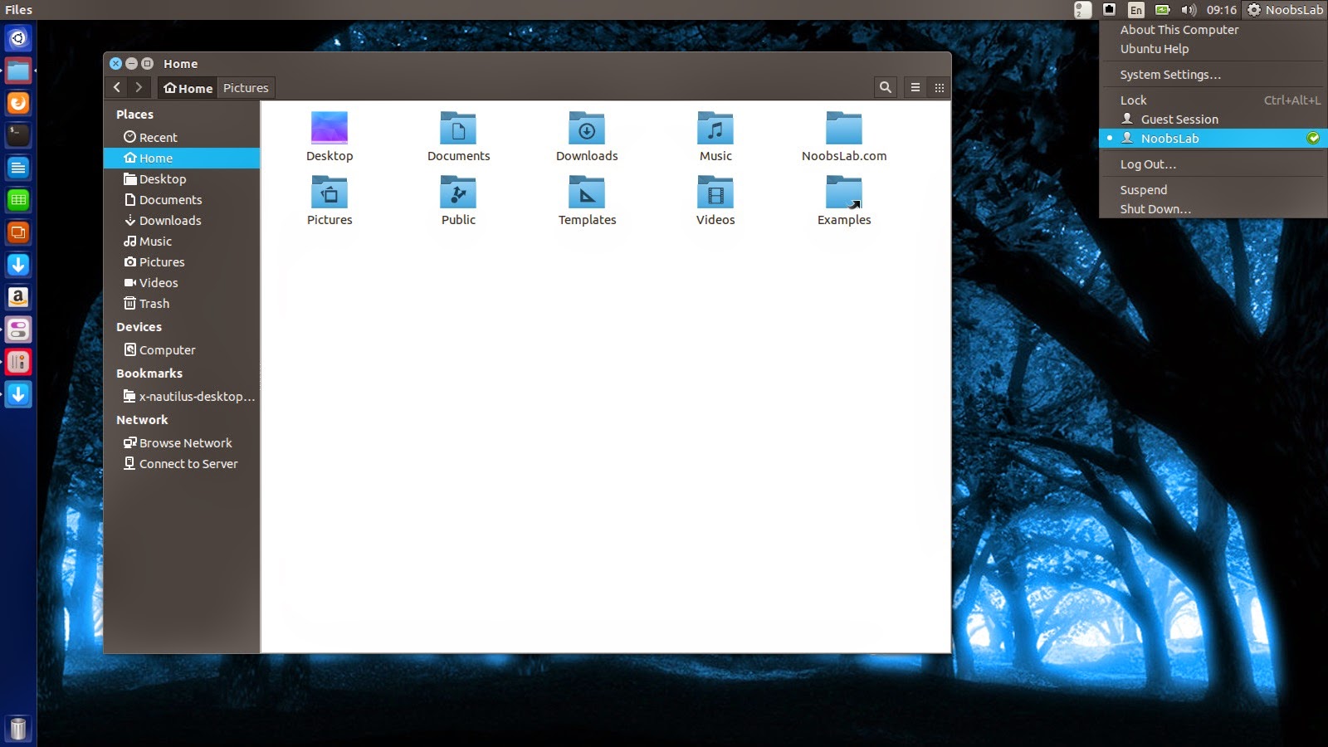Select Home in the Places sidebar
Image resolution: width=1328 pixels, height=747 pixels.
[x=182, y=158]
